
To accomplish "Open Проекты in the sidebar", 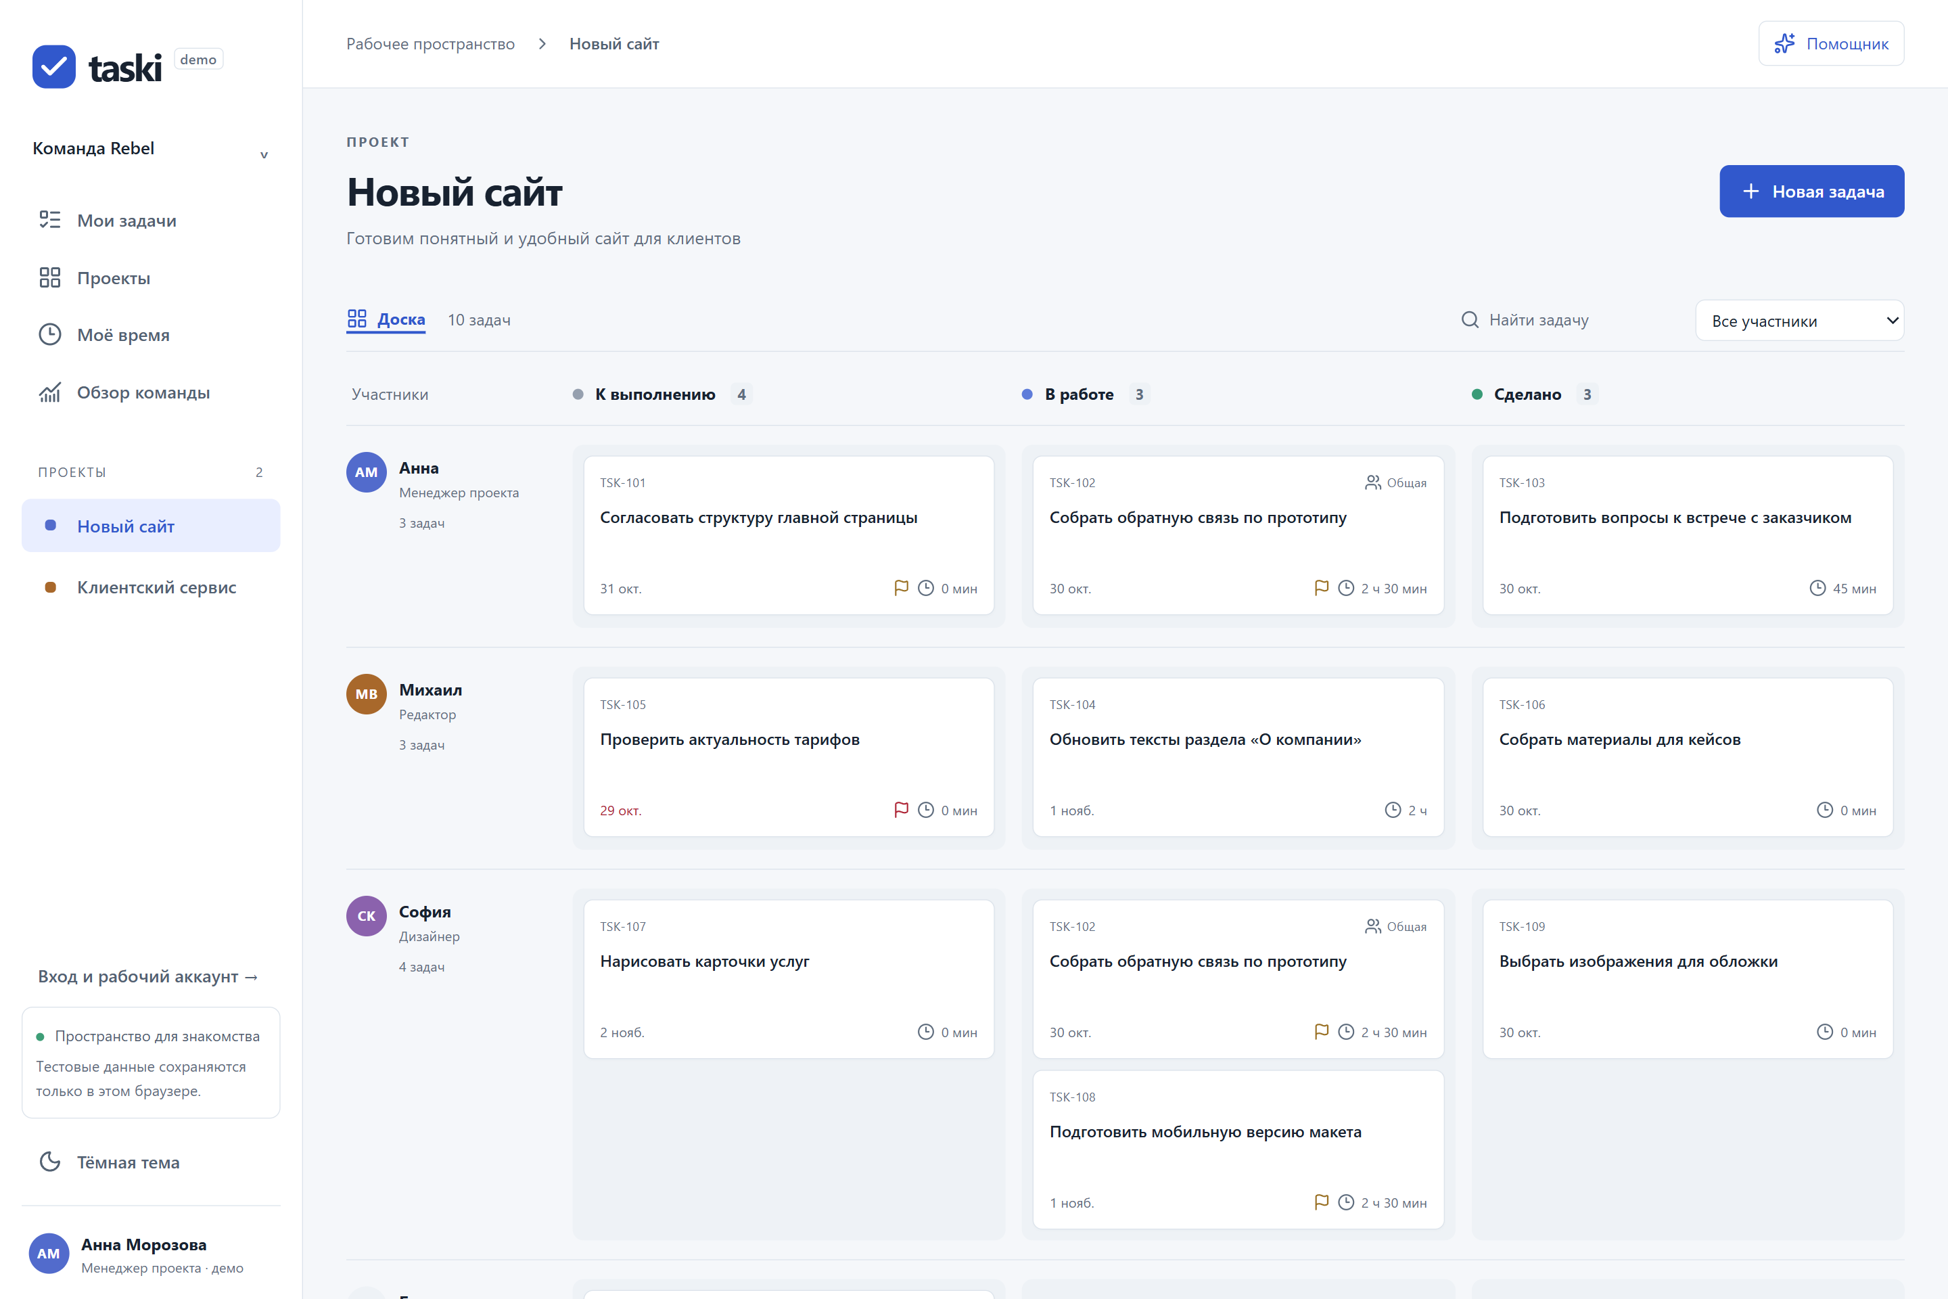I will pos(151,277).
